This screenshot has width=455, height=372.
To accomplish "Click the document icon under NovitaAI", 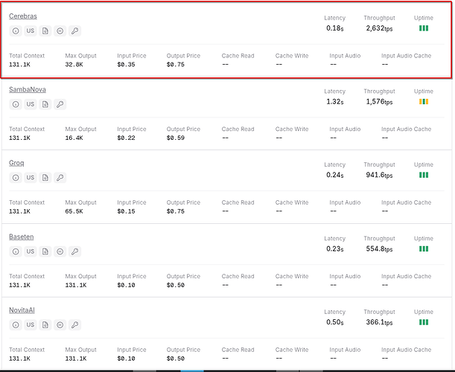I will tap(45, 325).
